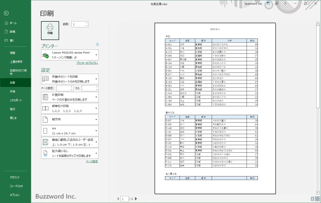321x203 pixels.
Task: Click the current page number field
Action: coord(124,199)
